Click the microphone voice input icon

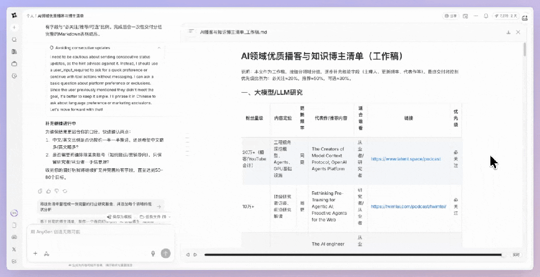153,253
